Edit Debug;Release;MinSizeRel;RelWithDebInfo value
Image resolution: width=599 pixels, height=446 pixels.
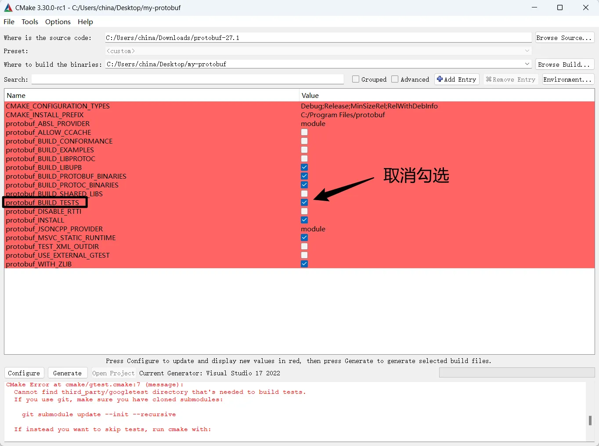click(x=369, y=106)
